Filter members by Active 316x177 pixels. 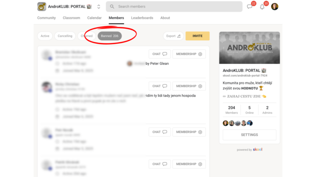(45, 36)
